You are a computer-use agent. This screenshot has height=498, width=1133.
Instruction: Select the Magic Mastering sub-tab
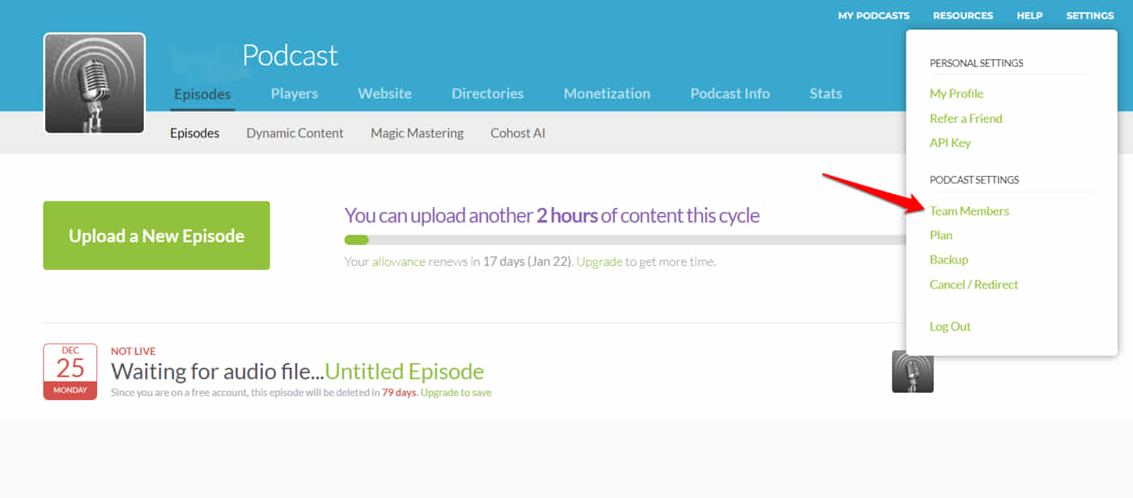(x=417, y=133)
